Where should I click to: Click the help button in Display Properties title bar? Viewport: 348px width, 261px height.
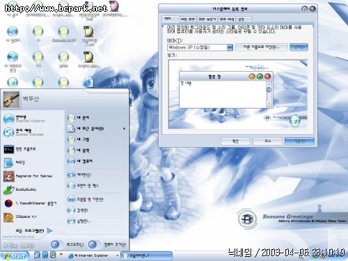(x=305, y=9)
